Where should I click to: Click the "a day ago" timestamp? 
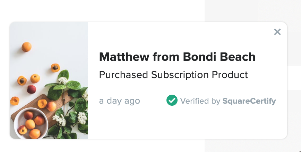tap(120, 101)
